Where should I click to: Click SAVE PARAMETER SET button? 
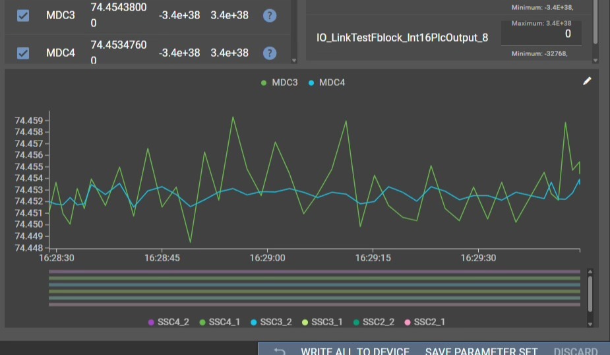tap(481, 351)
